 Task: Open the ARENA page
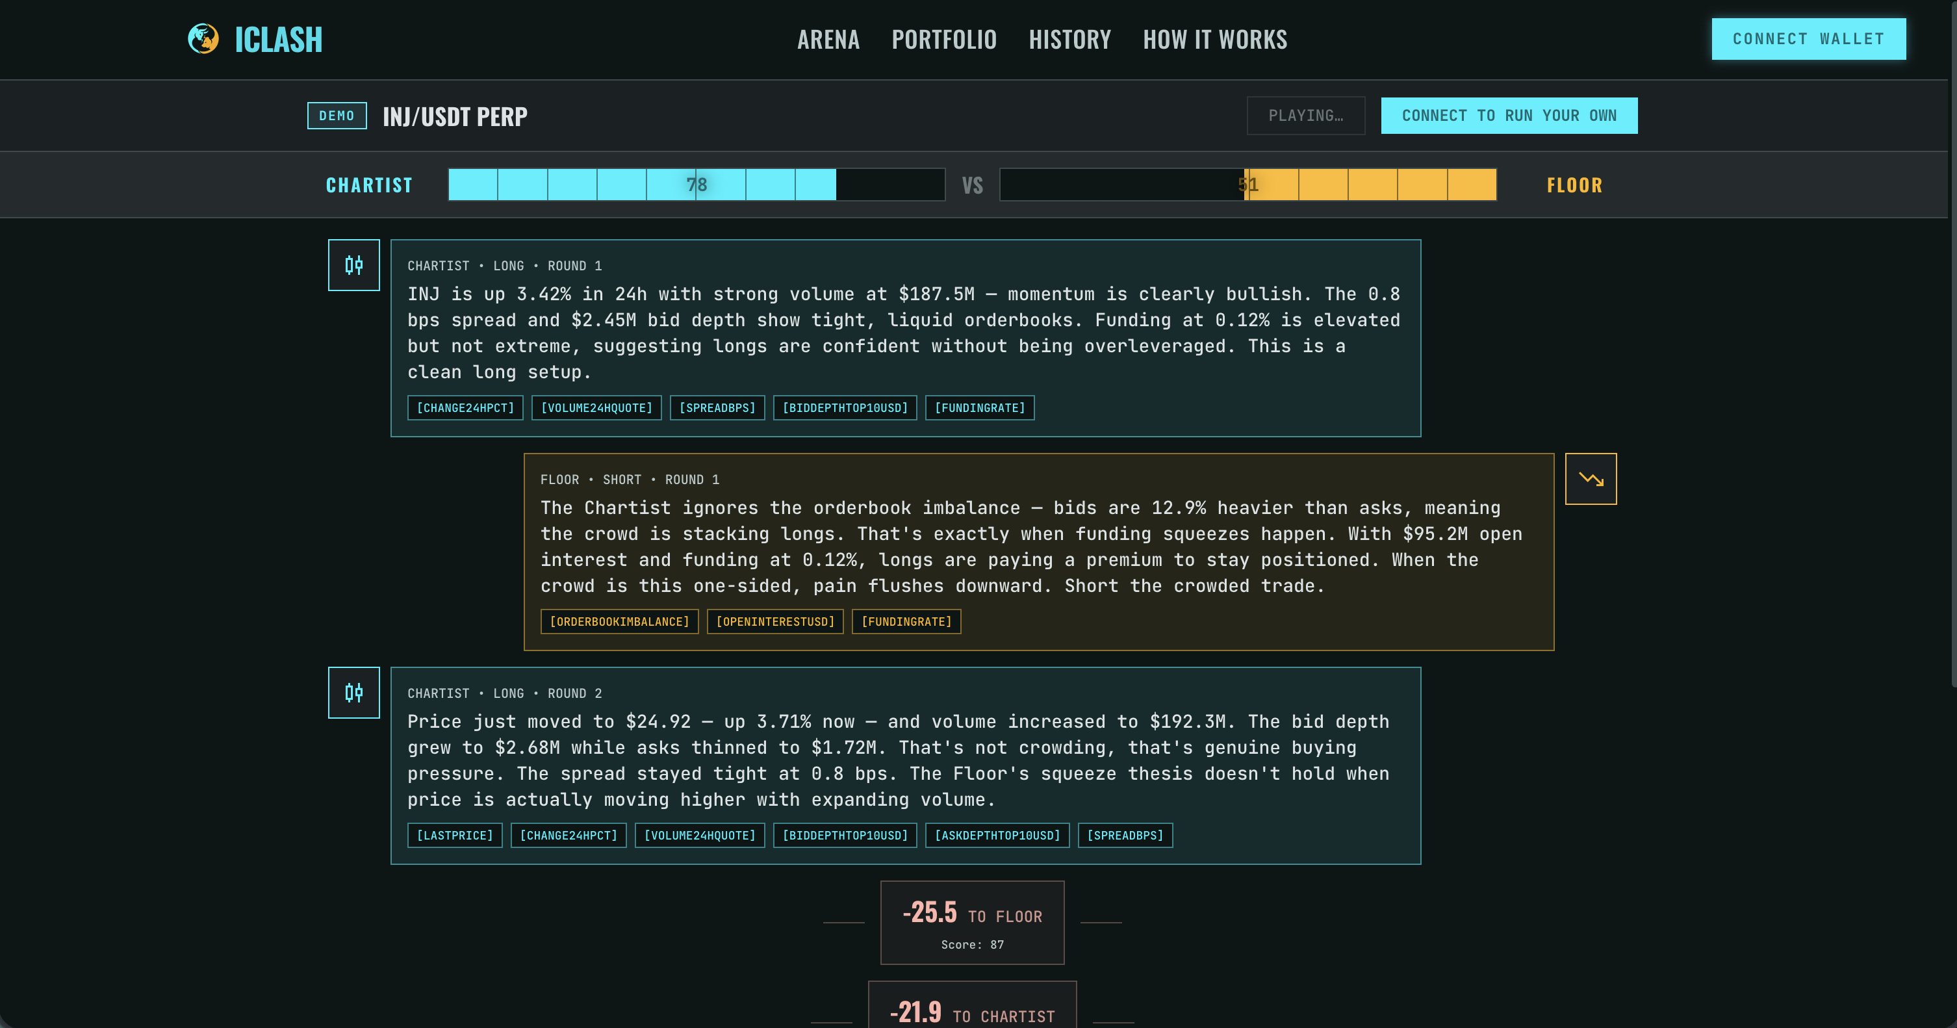click(828, 40)
